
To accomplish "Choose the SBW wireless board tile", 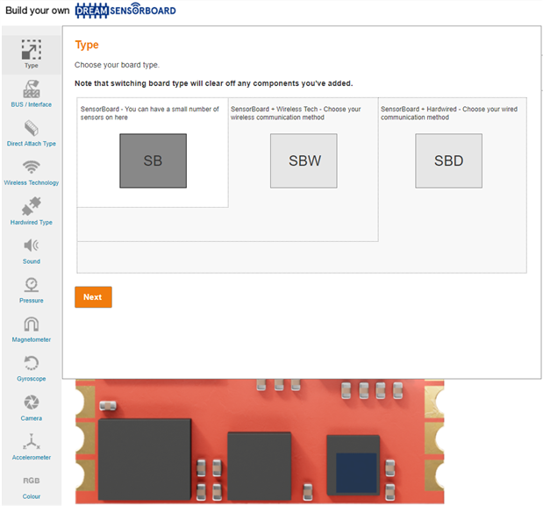I will click(304, 161).
